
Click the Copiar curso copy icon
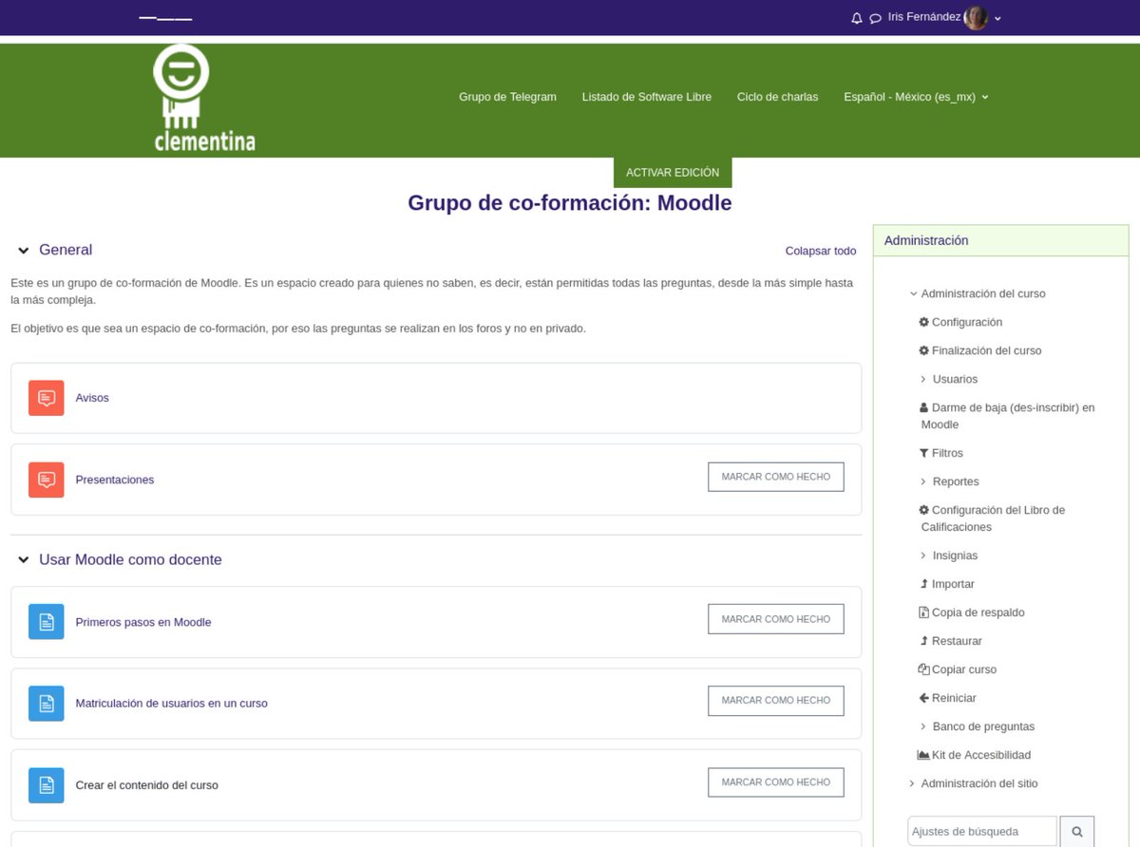pos(924,669)
